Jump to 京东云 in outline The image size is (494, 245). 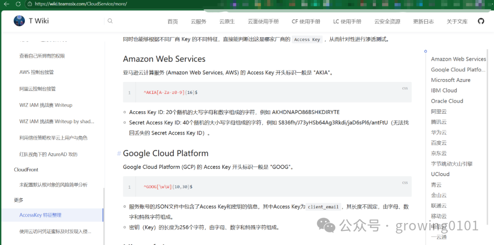point(439,153)
